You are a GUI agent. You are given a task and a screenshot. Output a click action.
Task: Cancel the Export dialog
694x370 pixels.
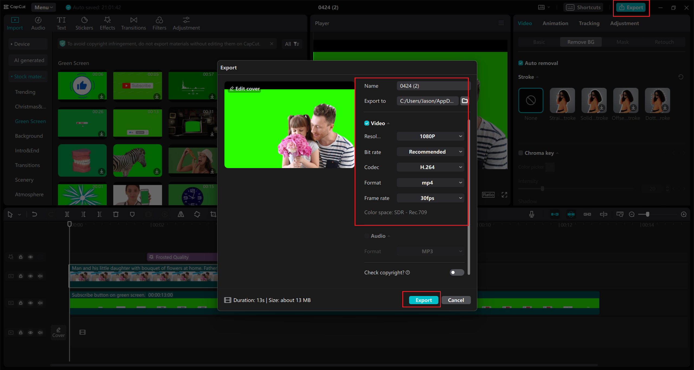click(456, 300)
